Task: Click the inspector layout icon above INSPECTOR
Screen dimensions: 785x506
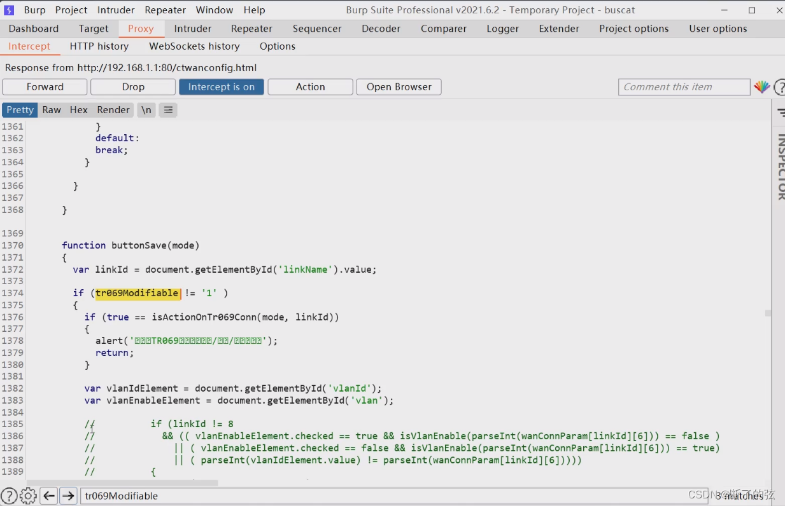Action: 781,112
